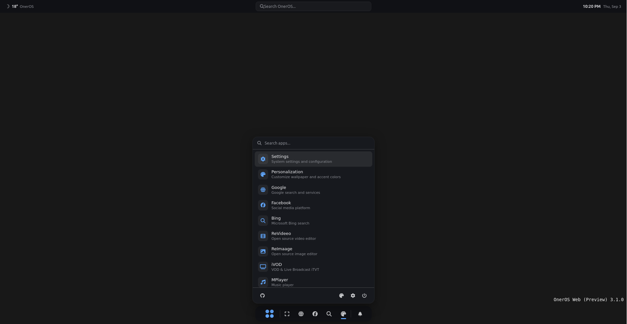Click the OnerOS label in the top bar
Screen dimensions: 627x324
point(27,7)
